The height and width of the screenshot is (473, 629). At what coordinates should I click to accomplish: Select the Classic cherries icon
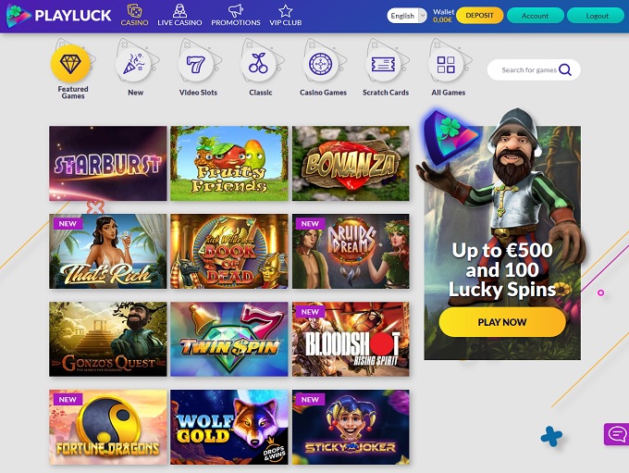point(258,64)
